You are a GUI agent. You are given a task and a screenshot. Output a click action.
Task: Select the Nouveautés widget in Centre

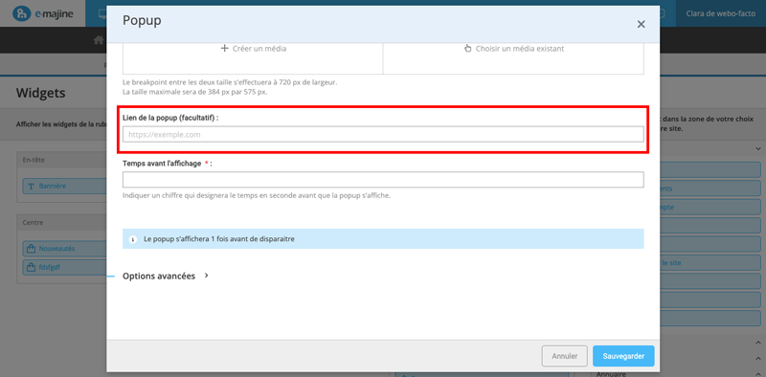(64, 249)
